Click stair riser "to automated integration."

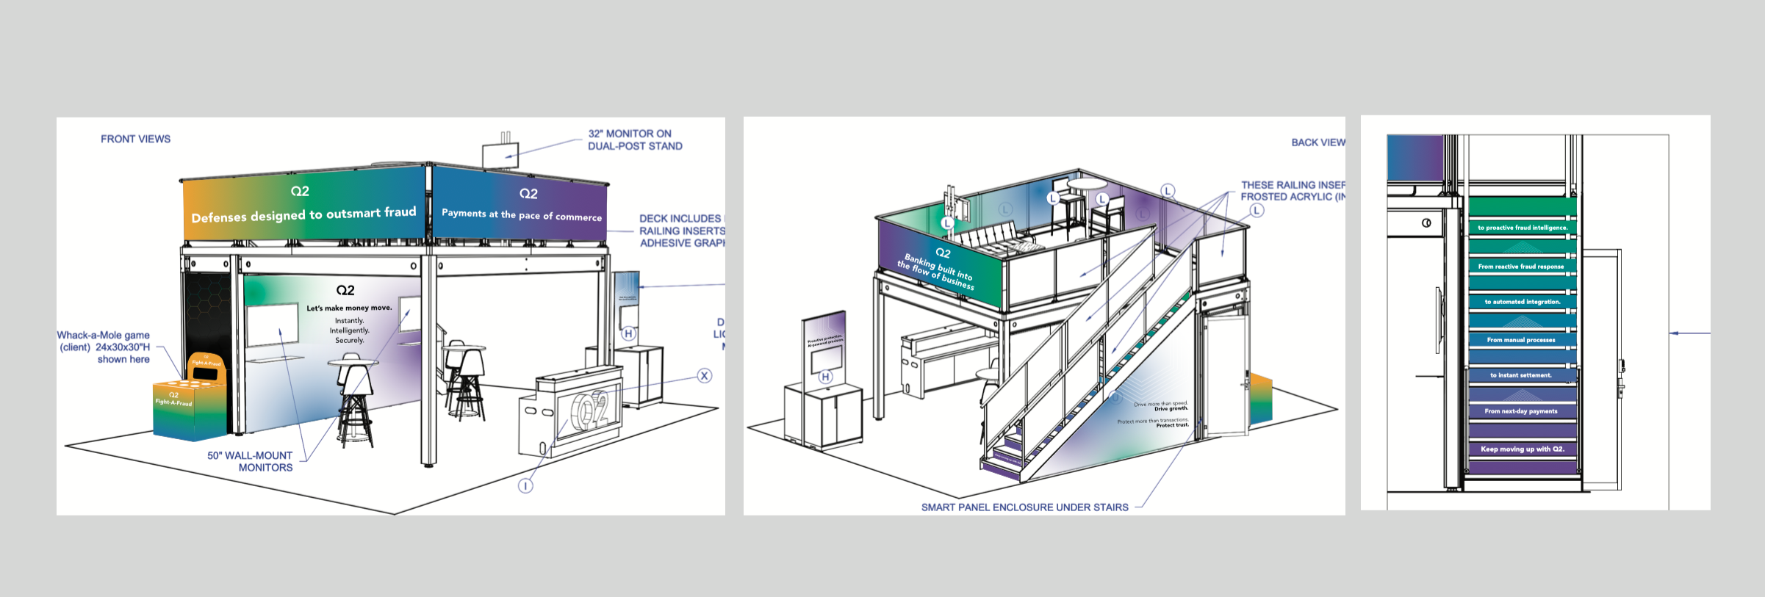1522,302
